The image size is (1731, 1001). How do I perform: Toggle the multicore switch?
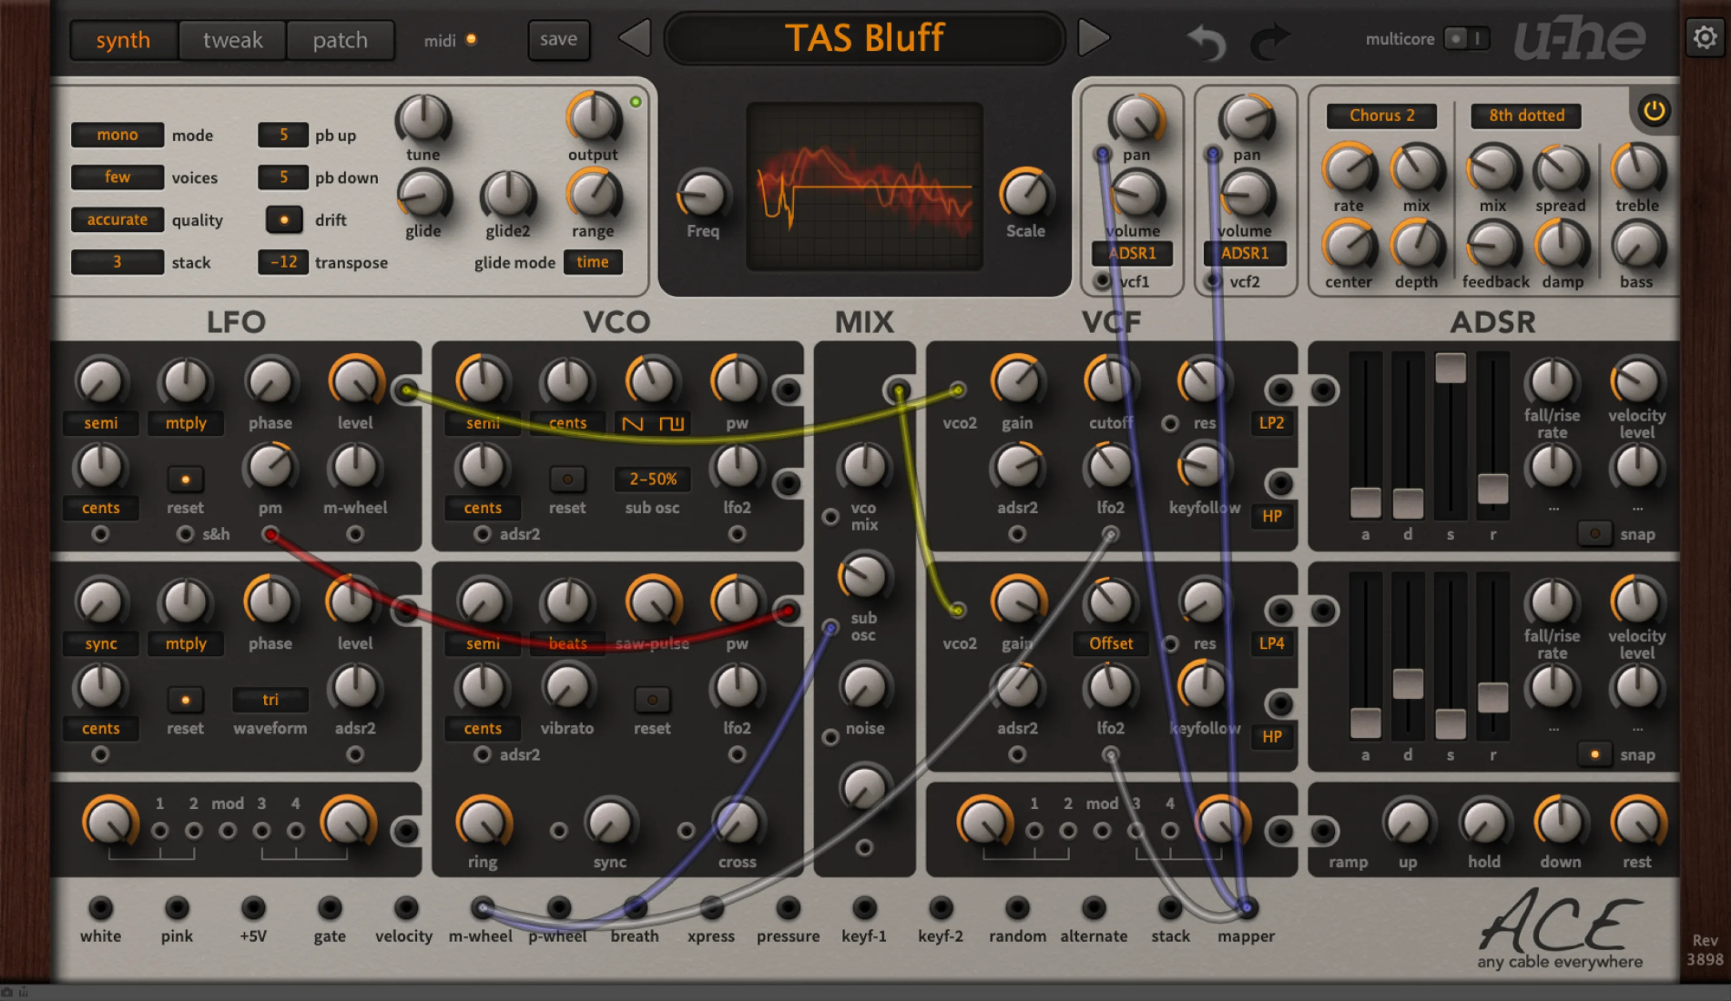coord(1467,39)
